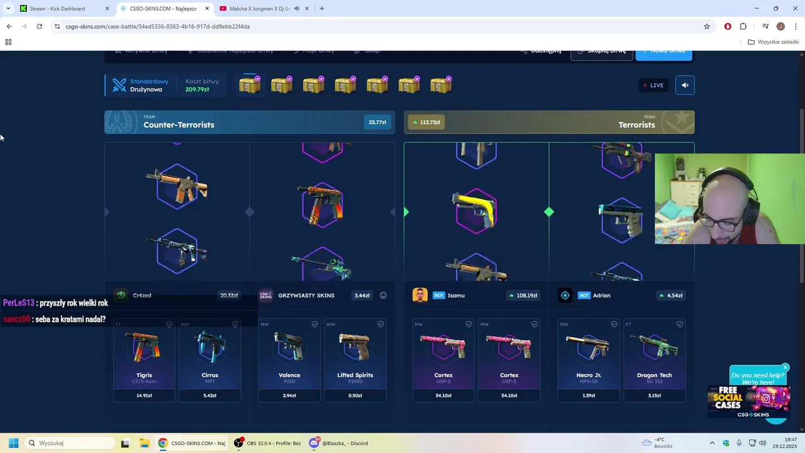The image size is (805, 453).
Task: Reload the current page
Action: point(39,26)
